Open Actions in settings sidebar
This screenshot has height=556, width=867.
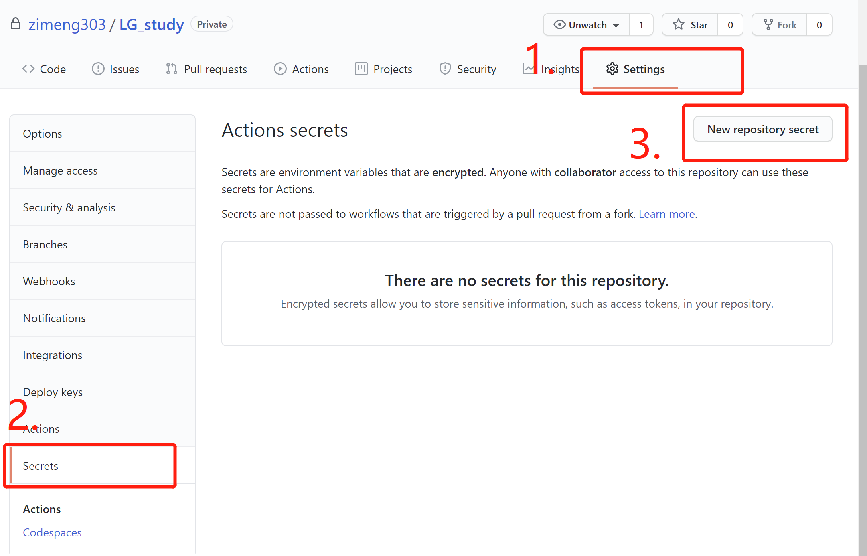click(103, 429)
